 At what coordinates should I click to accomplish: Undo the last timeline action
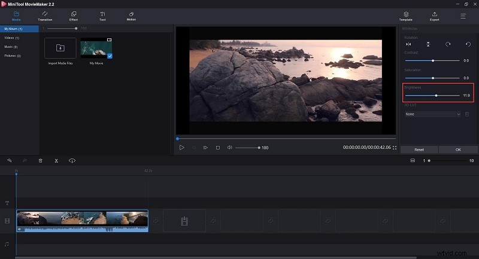[x=10, y=160]
